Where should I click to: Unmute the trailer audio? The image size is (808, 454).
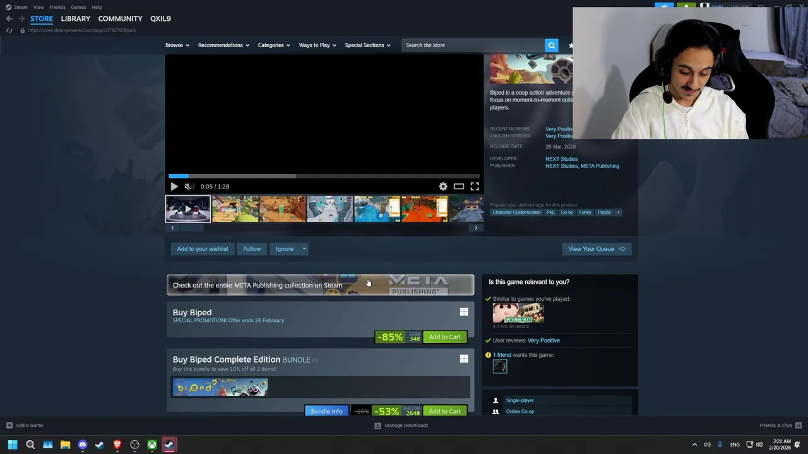[188, 186]
